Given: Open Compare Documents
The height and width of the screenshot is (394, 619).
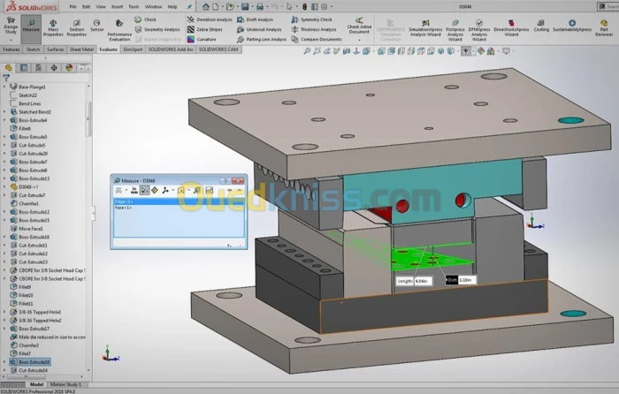Looking at the screenshot, I should point(317,40).
